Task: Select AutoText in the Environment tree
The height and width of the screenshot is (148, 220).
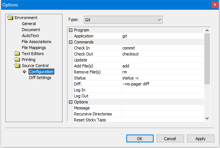Action: tap(30, 36)
